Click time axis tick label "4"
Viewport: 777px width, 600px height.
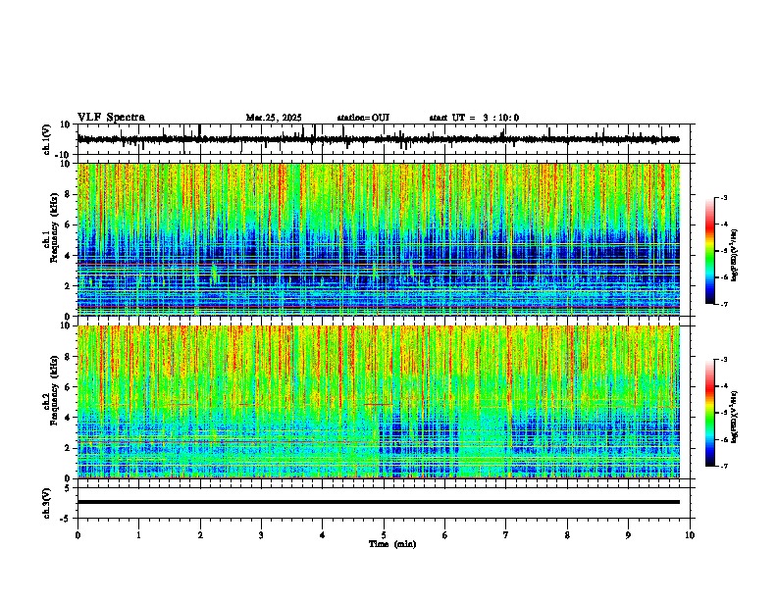(x=323, y=535)
